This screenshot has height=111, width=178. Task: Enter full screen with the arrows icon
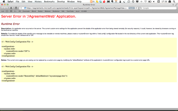click(x=176, y=5)
